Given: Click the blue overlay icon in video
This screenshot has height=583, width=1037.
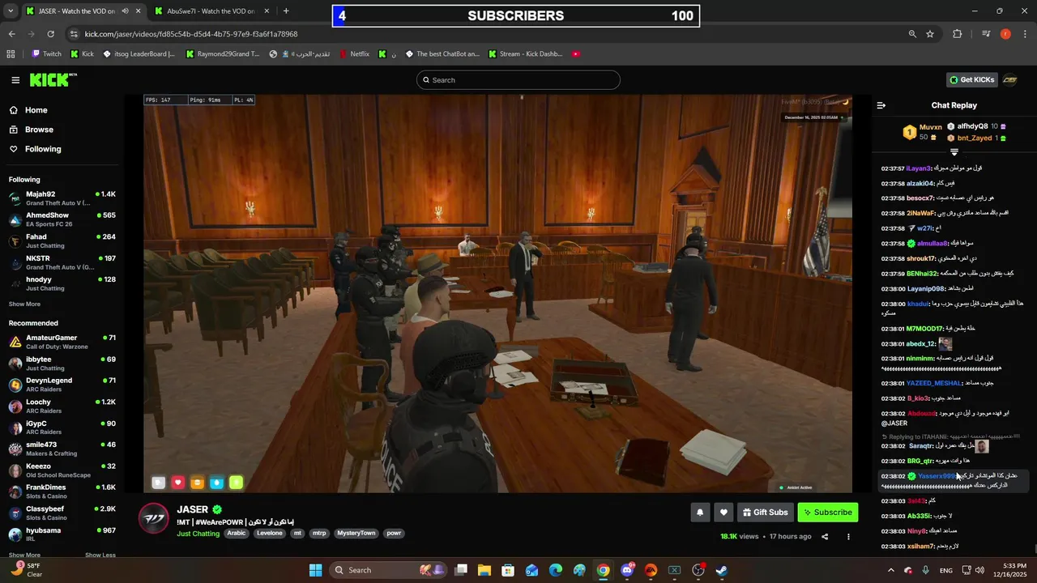Looking at the screenshot, I should click(x=217, y=483).
